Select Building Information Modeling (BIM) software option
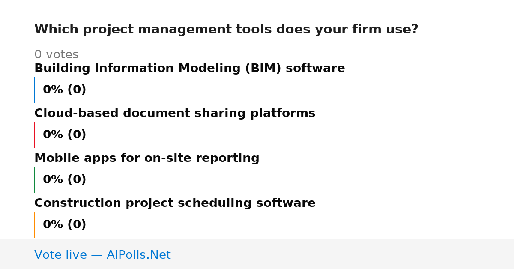 [190, 69]
